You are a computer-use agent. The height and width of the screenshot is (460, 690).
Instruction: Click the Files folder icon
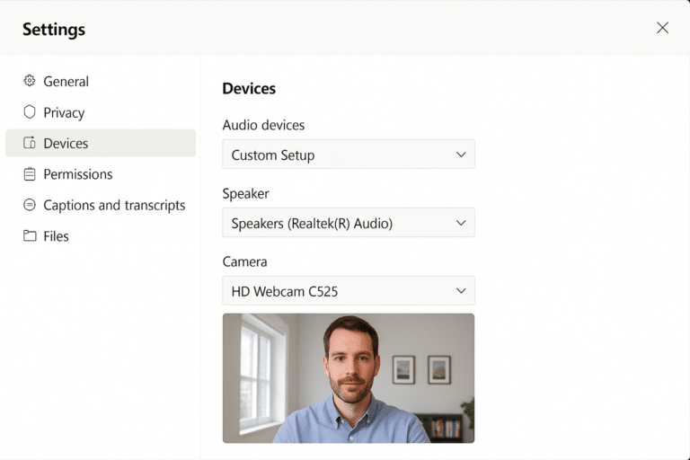pos(30,236)
